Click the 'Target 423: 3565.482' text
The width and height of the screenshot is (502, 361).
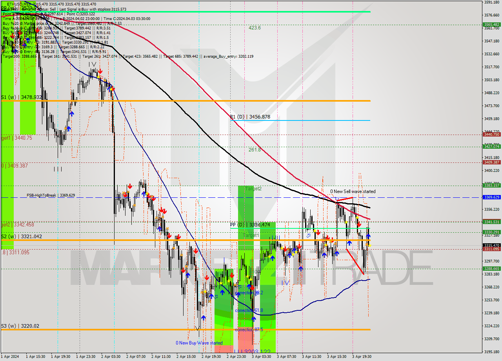coord(140,56)
